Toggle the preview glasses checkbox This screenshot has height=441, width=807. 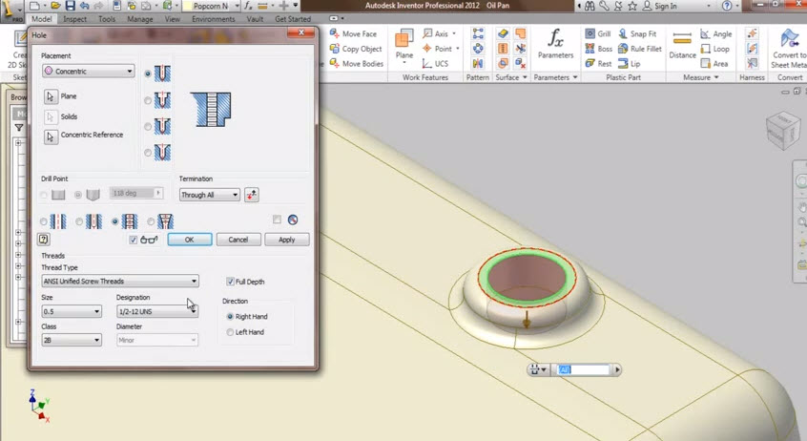point(134,240)
